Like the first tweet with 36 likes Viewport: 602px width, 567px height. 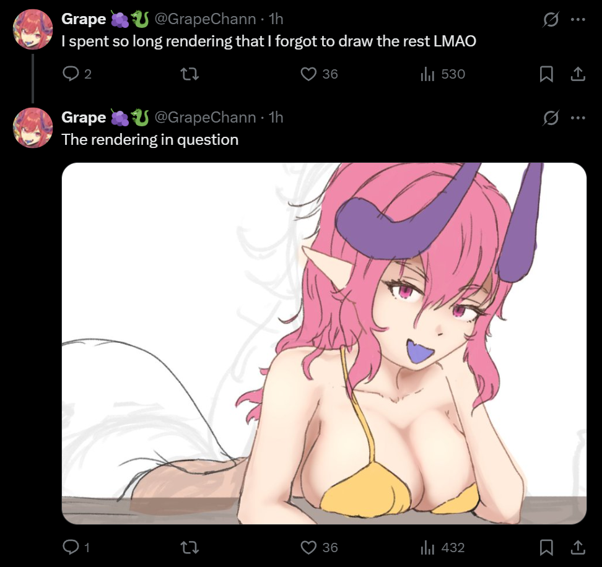coord(319,74)
